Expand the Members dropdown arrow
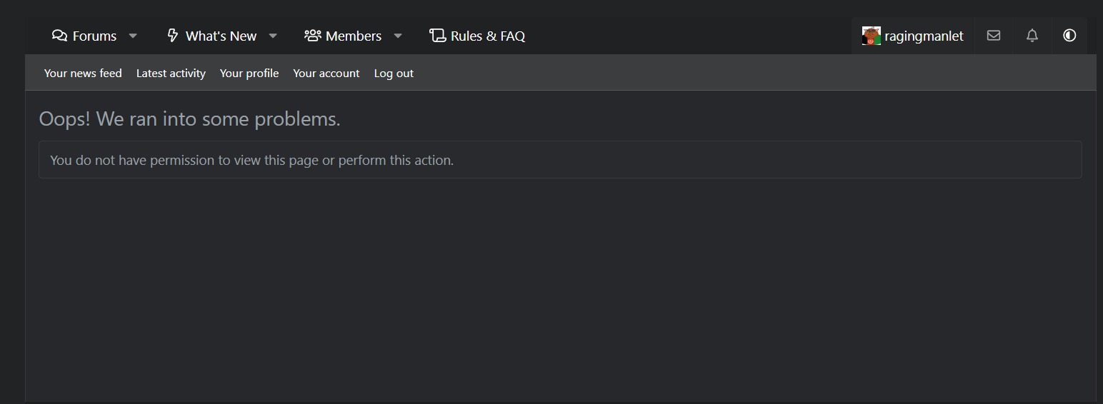Viewport: 1103px width, 404px height. (x=399, y=36)
